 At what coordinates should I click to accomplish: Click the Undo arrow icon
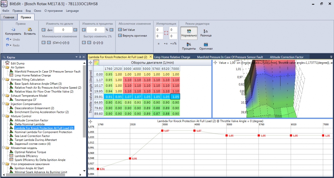7,39
